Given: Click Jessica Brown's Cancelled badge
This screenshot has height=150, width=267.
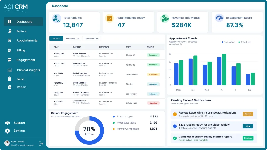Looking at the screenshot, I should (x=153, y=103).
